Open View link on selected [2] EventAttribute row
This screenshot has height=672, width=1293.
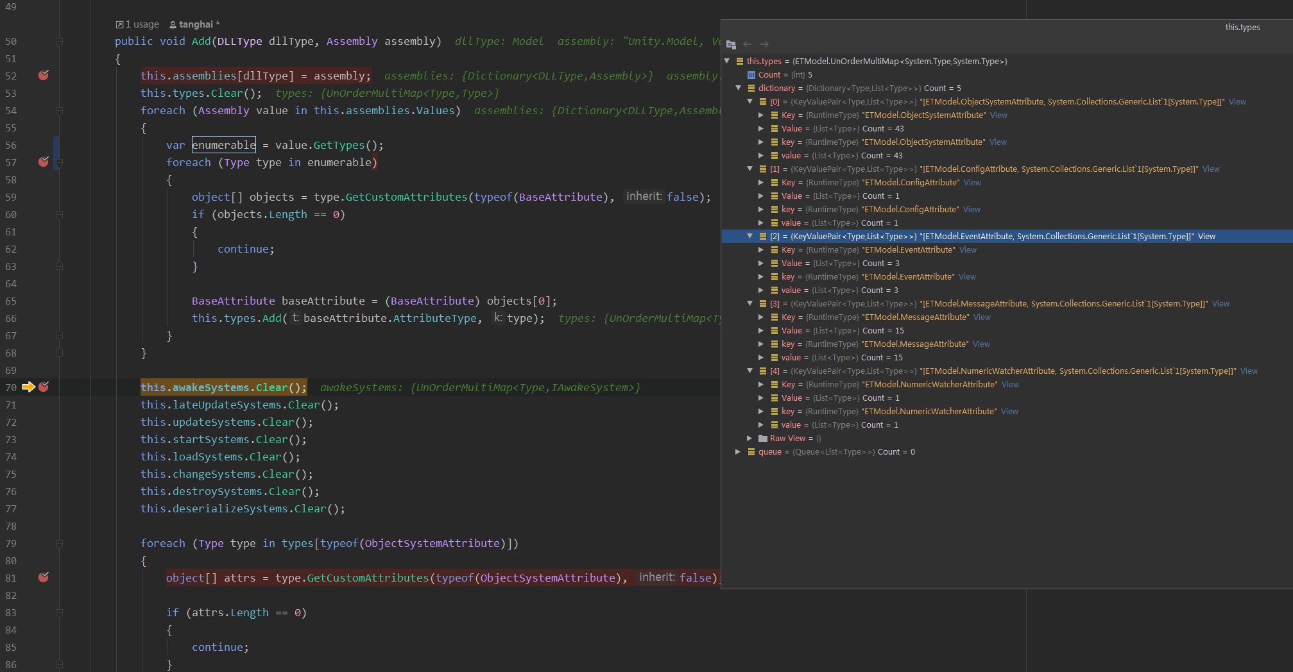tap(1206, 236)
